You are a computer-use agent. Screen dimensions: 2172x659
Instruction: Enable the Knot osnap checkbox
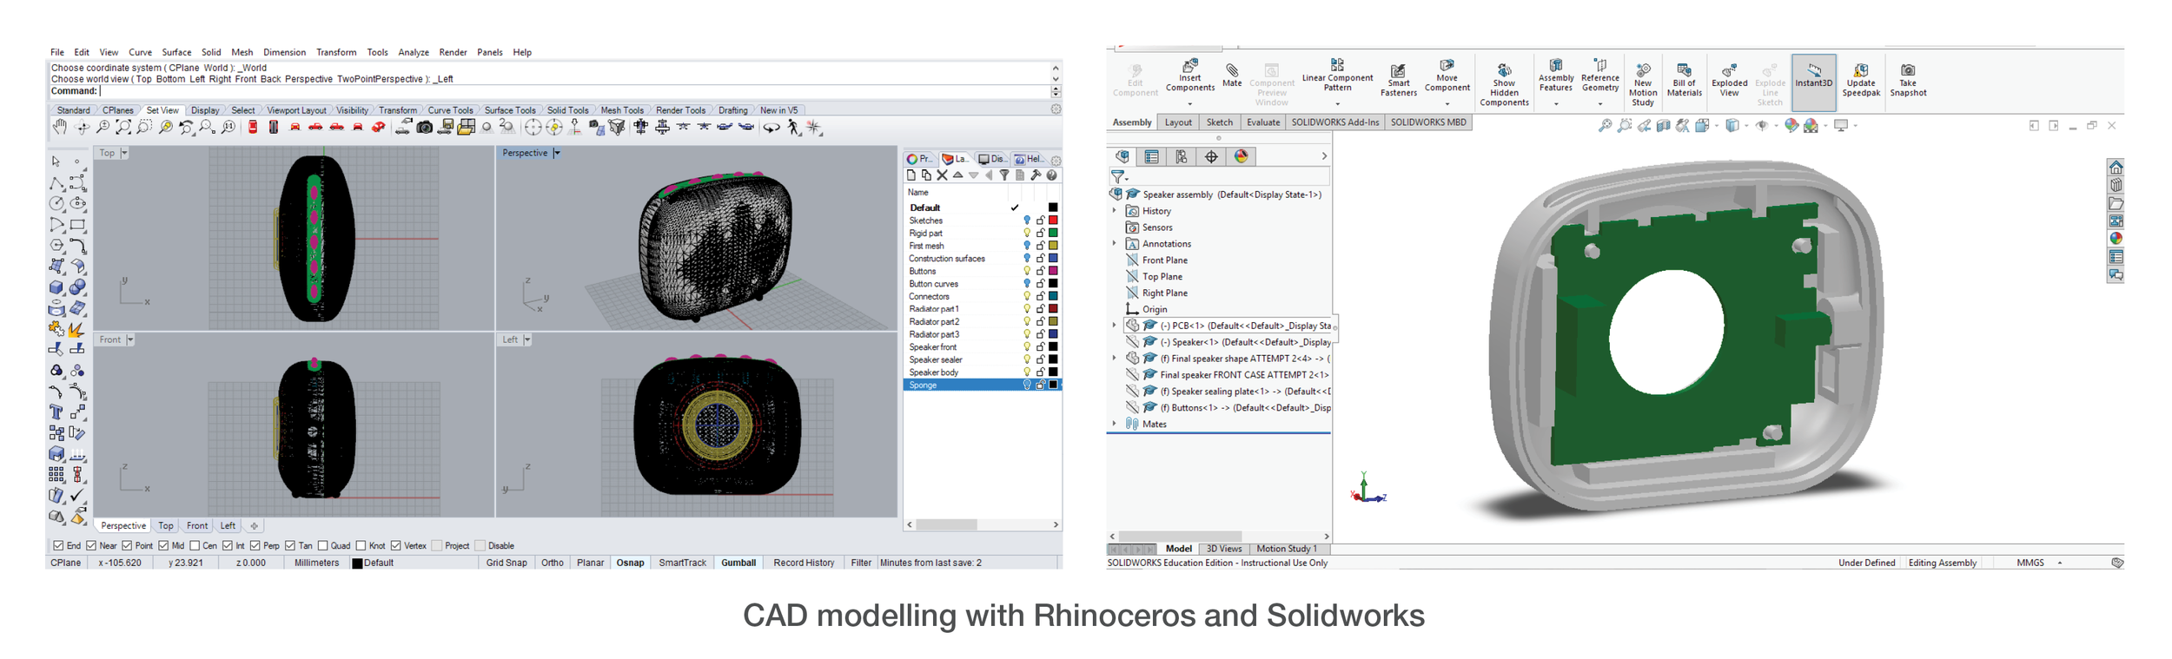(x=361, y=546)
